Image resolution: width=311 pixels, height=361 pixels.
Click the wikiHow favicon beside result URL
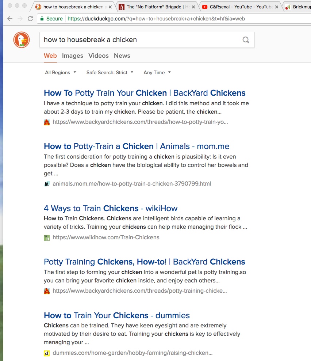[x=47, y=237]
